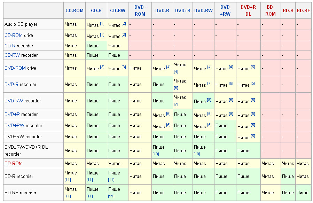Select the 'Audio CD player' row label
Screen dimensions: 313x203
coord(21,24)
